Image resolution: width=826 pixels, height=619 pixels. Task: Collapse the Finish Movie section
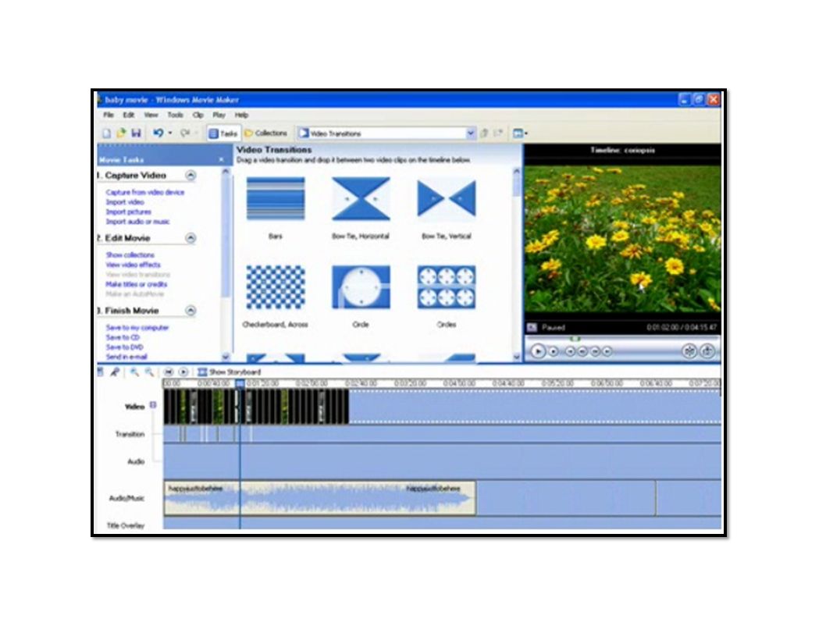[190, 311]
